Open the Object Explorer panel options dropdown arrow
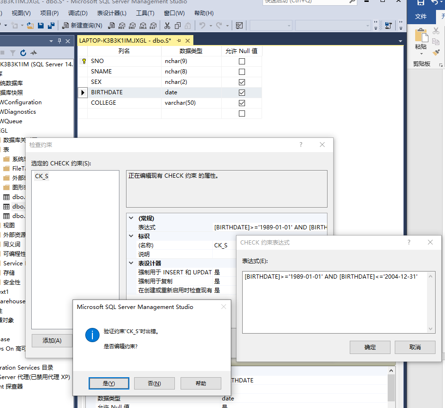Viewport: 445px width, 408px height. click(51, 41)
